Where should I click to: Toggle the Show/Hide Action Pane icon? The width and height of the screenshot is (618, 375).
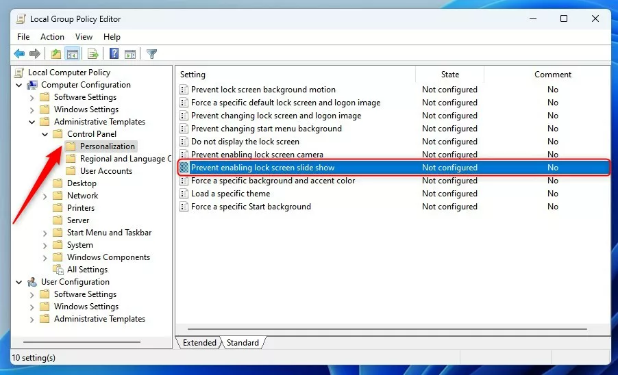pyautogui.click(x=130, y=54)
